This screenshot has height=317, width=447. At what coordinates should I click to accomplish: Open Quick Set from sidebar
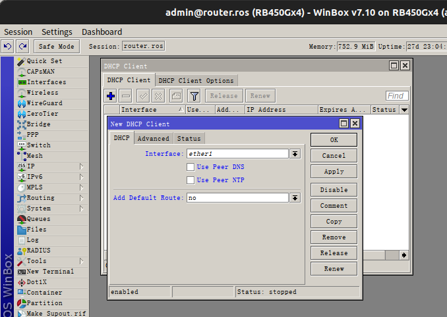(52, 61)
